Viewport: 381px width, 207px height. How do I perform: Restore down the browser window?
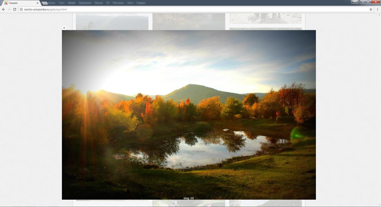[x=368, y=2]
